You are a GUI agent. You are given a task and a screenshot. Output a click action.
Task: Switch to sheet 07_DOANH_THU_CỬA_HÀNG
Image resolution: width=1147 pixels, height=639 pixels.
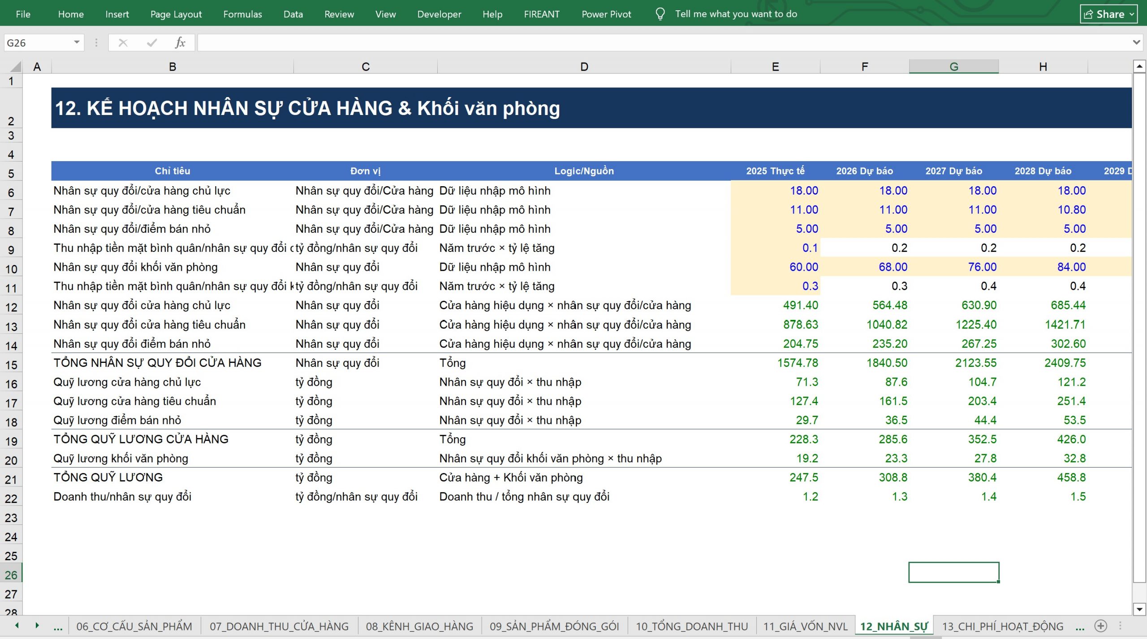click(279, 626)
